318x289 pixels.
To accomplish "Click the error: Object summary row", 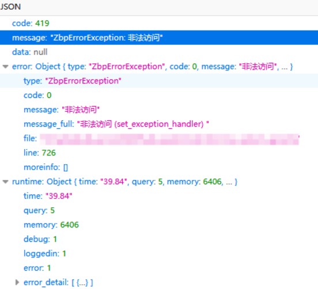I will (159, 66).
